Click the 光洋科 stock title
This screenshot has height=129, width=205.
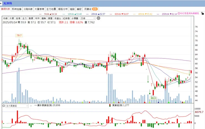[7, 3]
